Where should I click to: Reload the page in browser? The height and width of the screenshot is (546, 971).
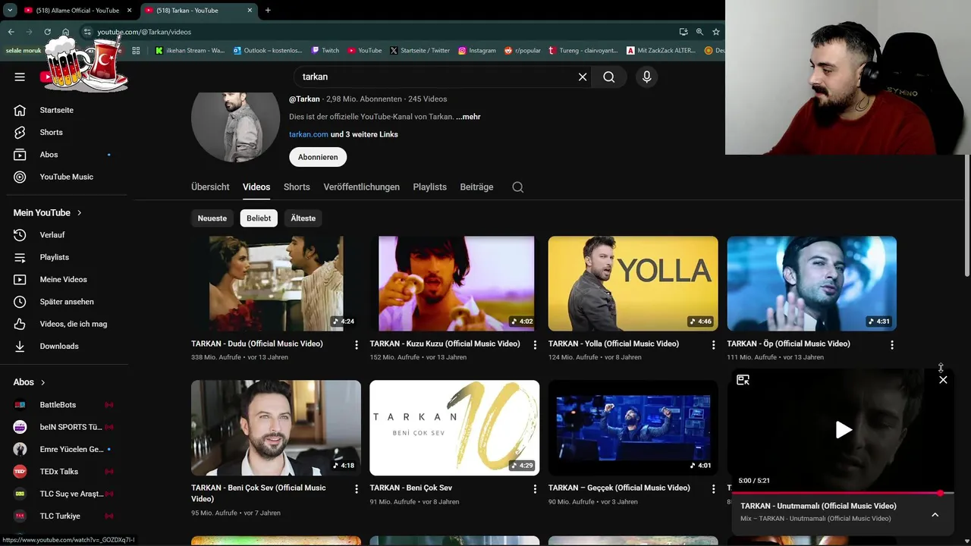point(47,32)
